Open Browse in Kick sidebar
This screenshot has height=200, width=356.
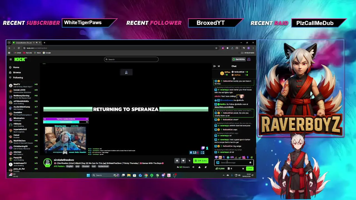click(x=15, y=72)
